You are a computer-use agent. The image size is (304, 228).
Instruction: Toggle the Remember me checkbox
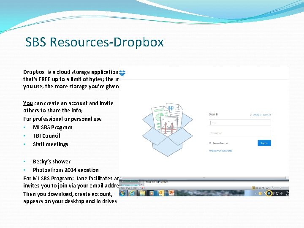[210, 143]
